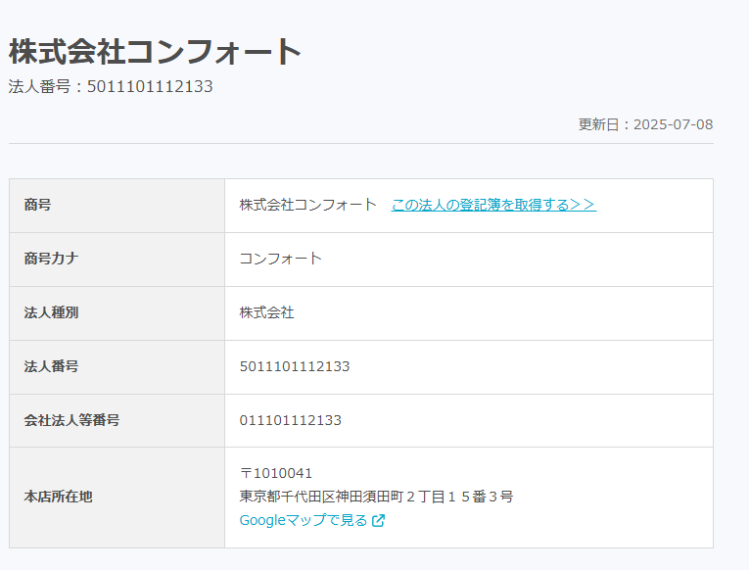Click the 会社法人等番号 row label

[71, 420]
